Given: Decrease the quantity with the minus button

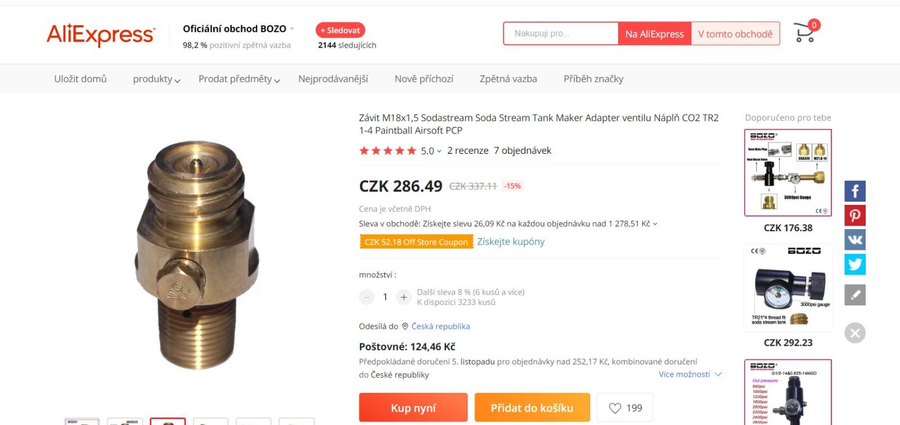Looking at the screenshot, I should [367, 297].
